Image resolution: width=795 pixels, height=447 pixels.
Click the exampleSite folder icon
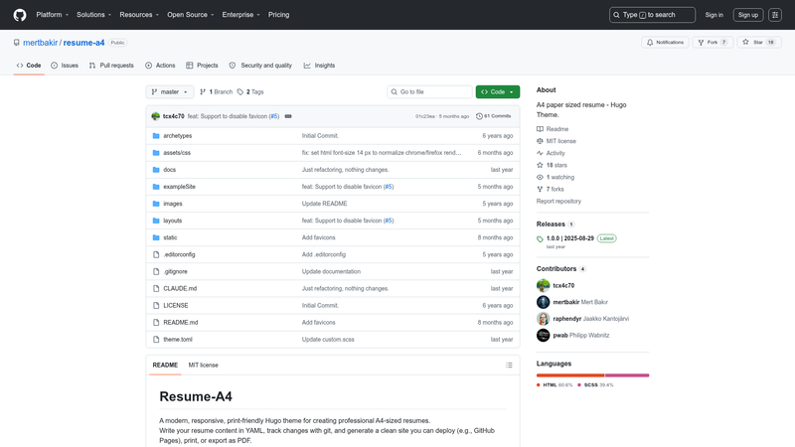coord(156,187)
